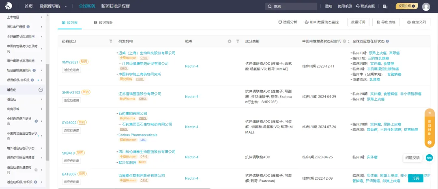The width and height of the screenshot is (438, 189).
Task: Click the gear icon in 靶点 column header
Action: pos(230,41)
